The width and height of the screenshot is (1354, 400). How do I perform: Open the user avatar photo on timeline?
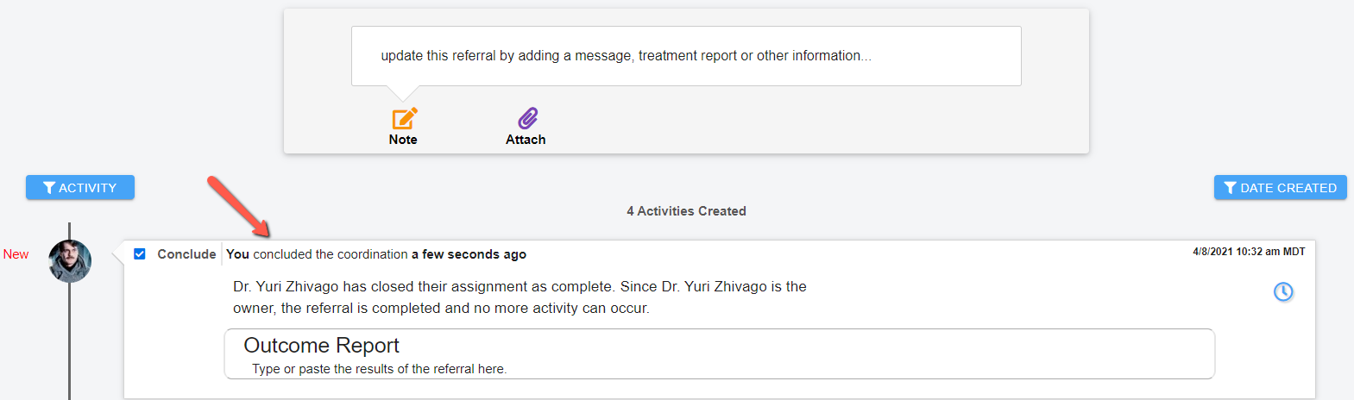point(70,261)
